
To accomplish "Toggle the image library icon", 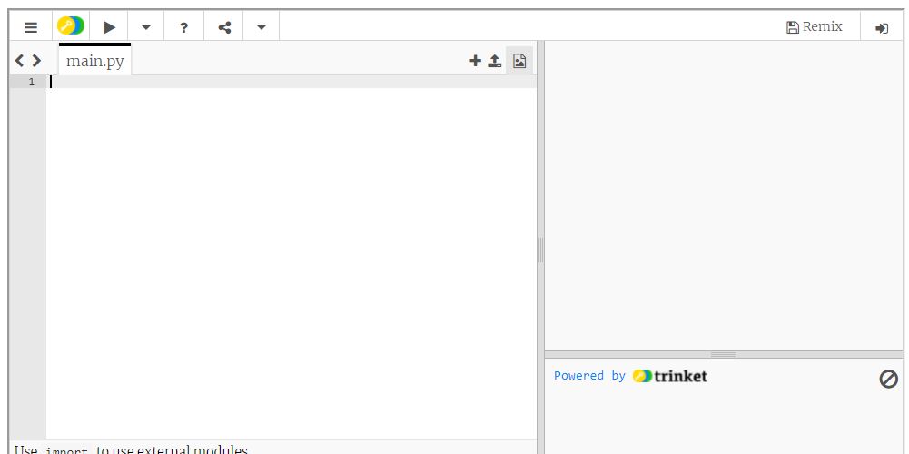I will click(x=519, y=61).
